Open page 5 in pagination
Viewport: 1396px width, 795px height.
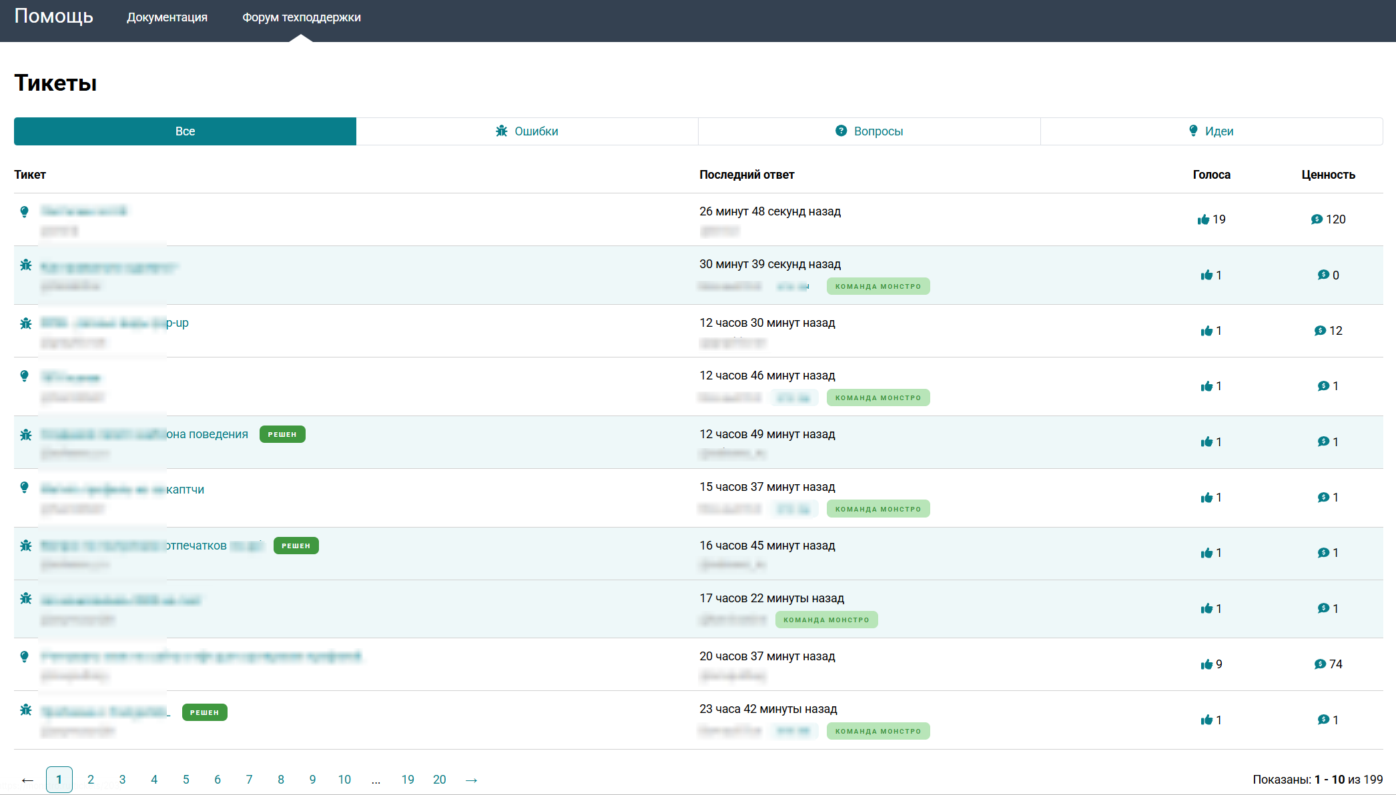(186, 780)
